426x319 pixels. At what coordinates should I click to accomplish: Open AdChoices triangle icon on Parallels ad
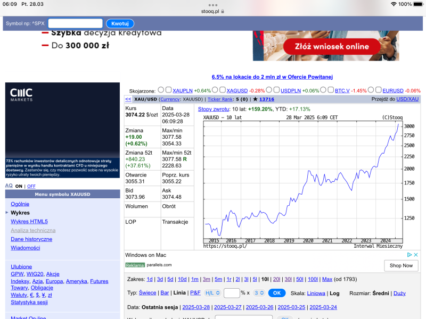(409, 255)
